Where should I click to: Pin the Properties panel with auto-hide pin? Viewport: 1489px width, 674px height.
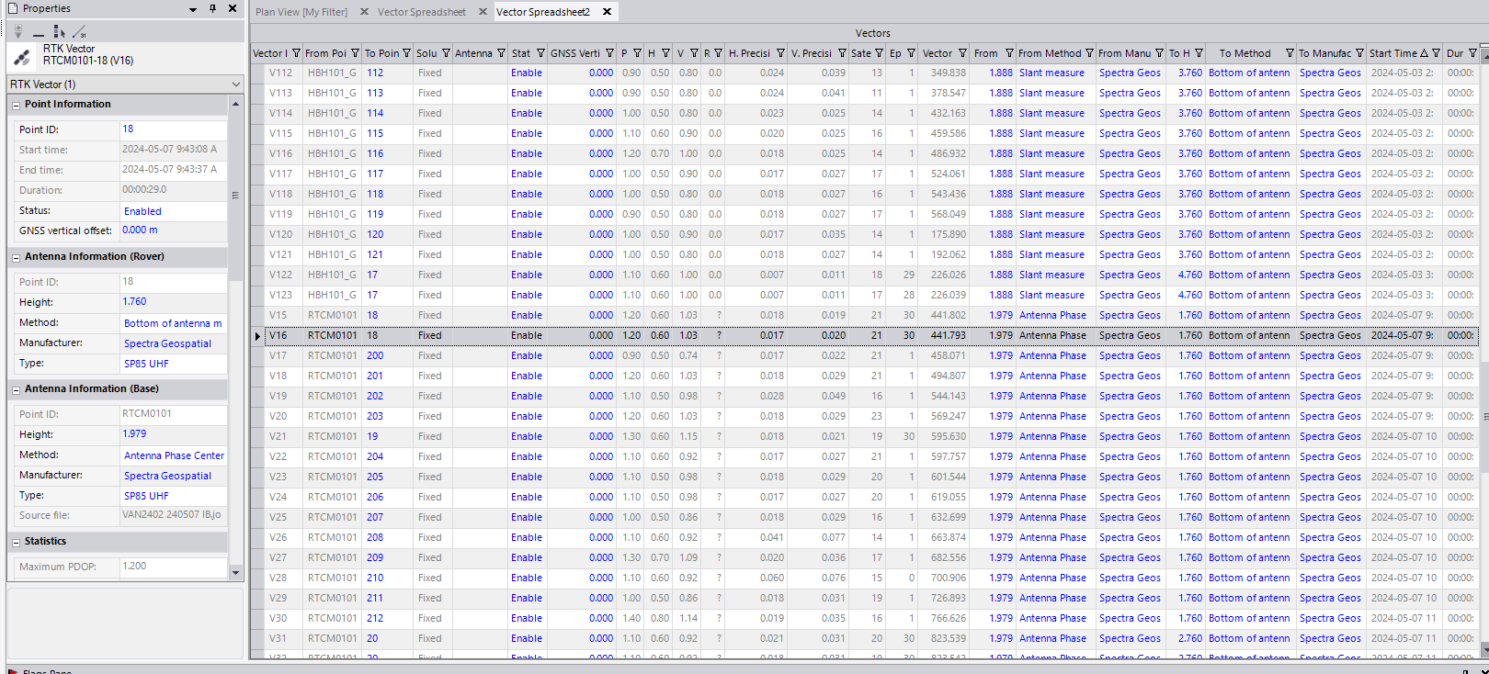(212, 8)
